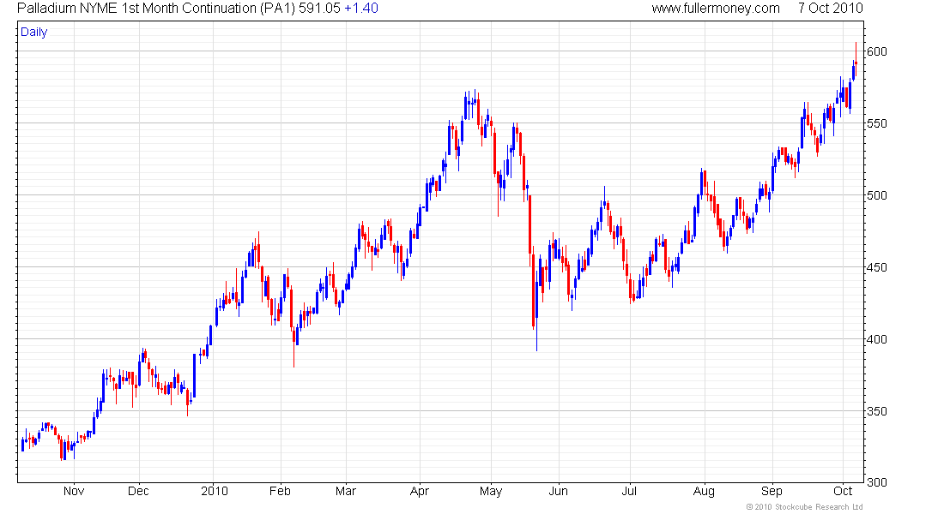The image size is (944, 514).
Task: Click the Aug month axis label
Action: click(x=704, y=491)
